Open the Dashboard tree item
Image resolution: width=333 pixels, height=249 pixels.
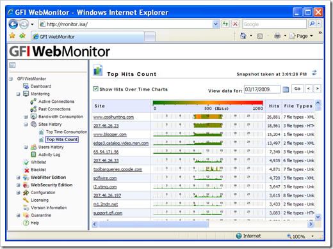point(41,86)
